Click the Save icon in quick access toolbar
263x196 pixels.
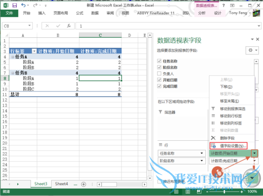click(15, 5)
